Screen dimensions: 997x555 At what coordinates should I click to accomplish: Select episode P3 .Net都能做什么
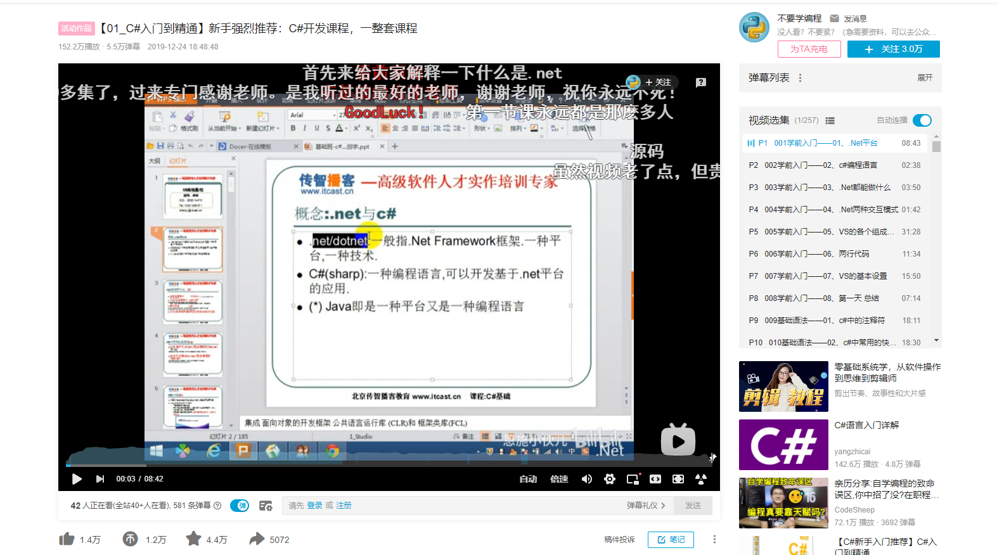tap(835, 188)
